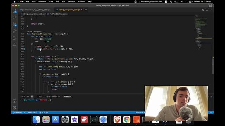The image size is (225, 126).
Task: Open the Testing flask view
Action: tap(14, 44)
